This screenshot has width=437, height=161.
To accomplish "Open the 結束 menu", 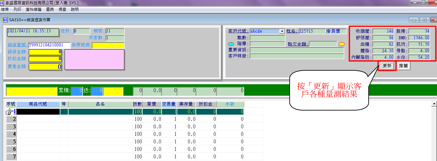I will (x=5, y=9).
